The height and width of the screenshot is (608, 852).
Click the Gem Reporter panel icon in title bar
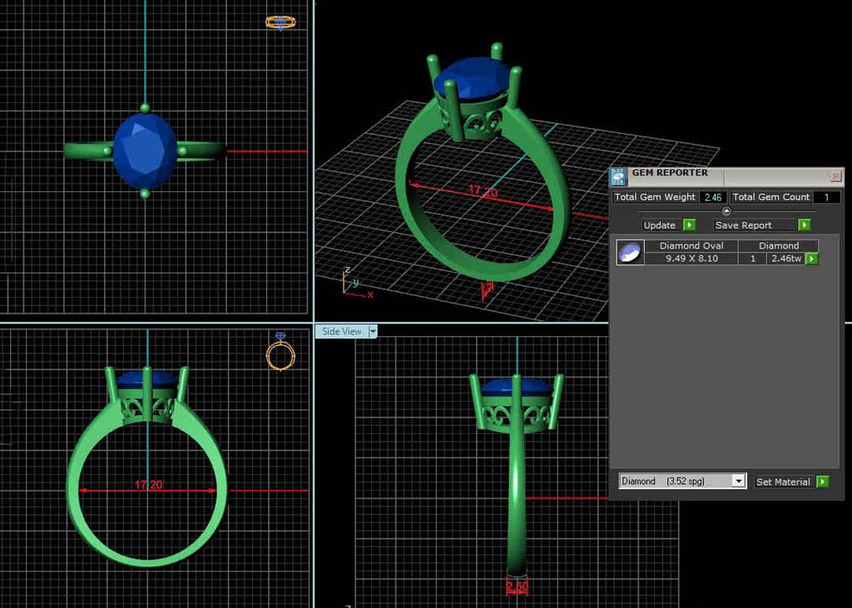pos(617,175)
